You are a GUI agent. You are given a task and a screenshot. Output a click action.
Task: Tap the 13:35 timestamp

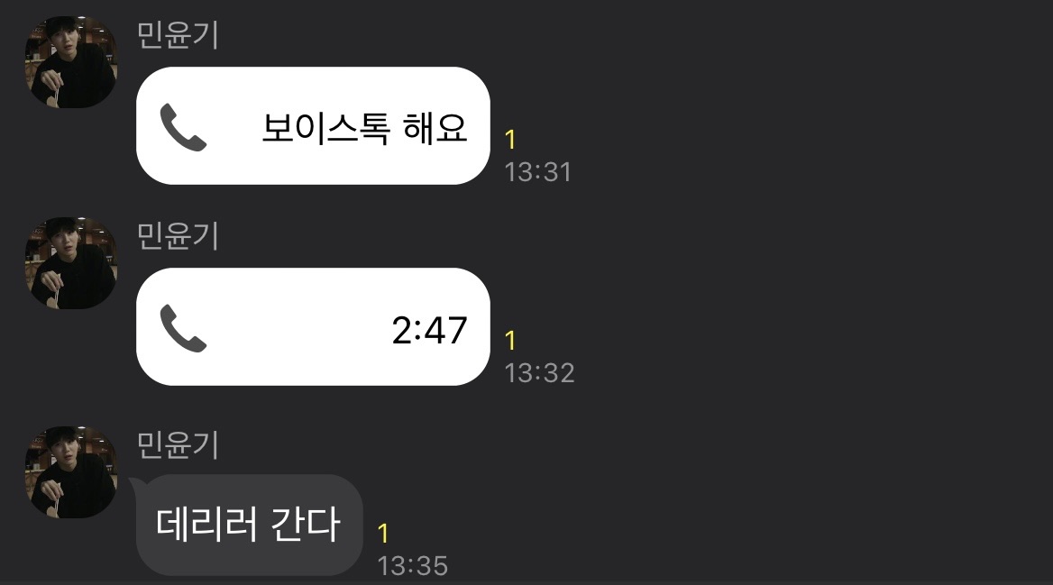[412, 565]
